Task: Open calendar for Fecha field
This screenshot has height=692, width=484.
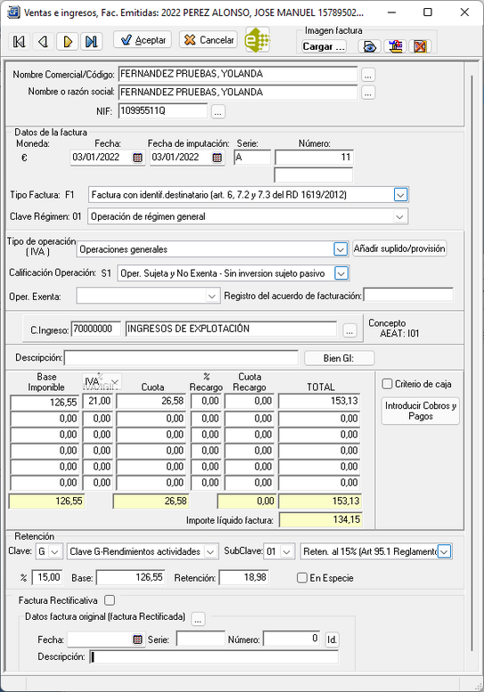Action: tap(138, 158)
